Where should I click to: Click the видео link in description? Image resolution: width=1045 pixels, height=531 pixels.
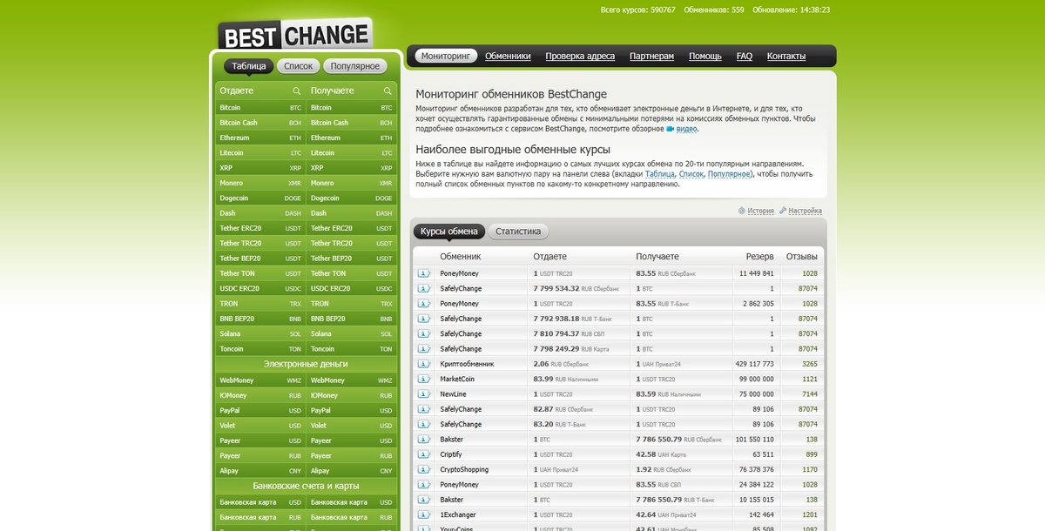tap(686, 129)
